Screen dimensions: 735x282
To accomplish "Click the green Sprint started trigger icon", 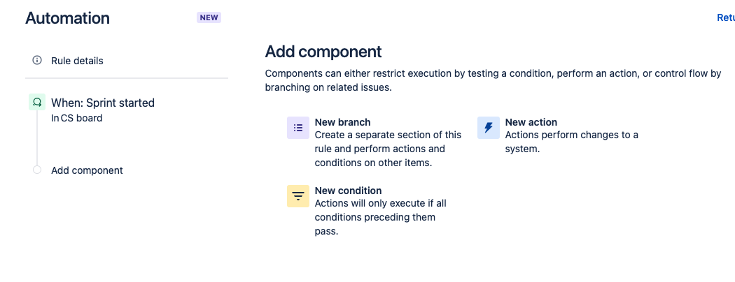I will pyautogui.click(x=36, y=103).
